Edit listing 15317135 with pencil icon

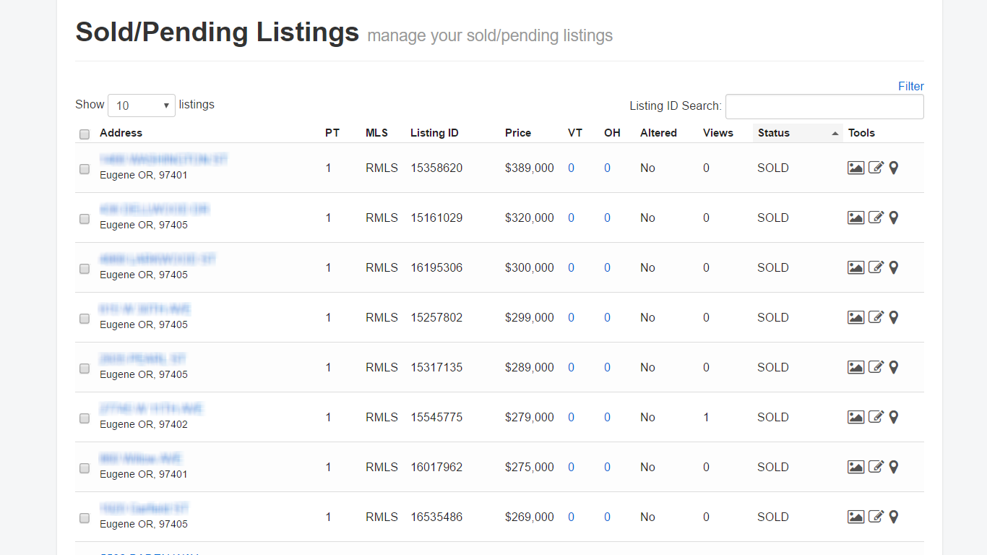(876, 367)
